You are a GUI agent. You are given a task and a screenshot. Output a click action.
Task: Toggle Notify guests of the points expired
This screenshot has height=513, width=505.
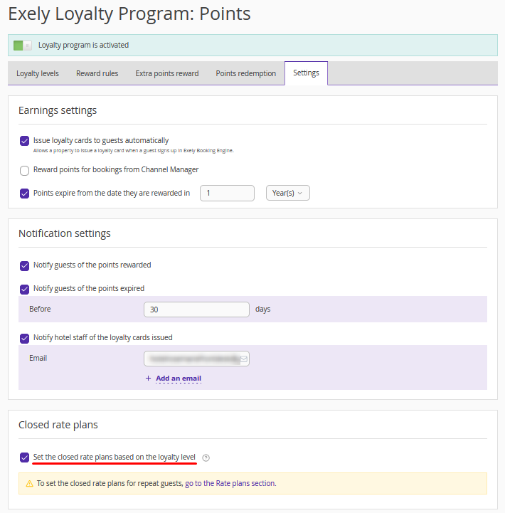(24, 289)
